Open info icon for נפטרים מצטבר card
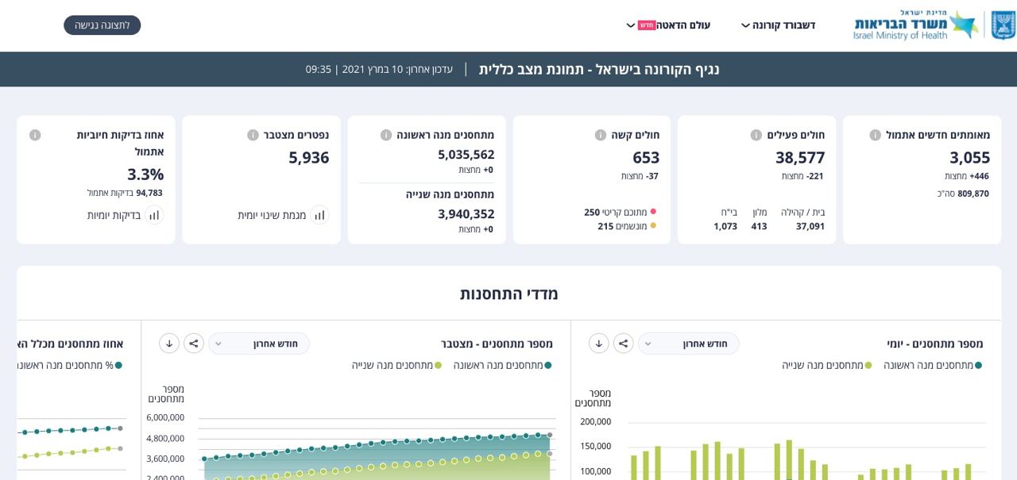This screenshot has height=480, width=1017. click(253, 135)
